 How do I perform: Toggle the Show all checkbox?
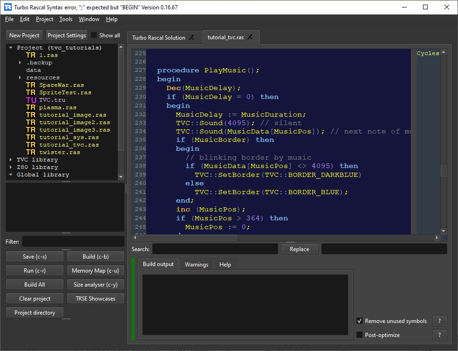coord(94,35)
